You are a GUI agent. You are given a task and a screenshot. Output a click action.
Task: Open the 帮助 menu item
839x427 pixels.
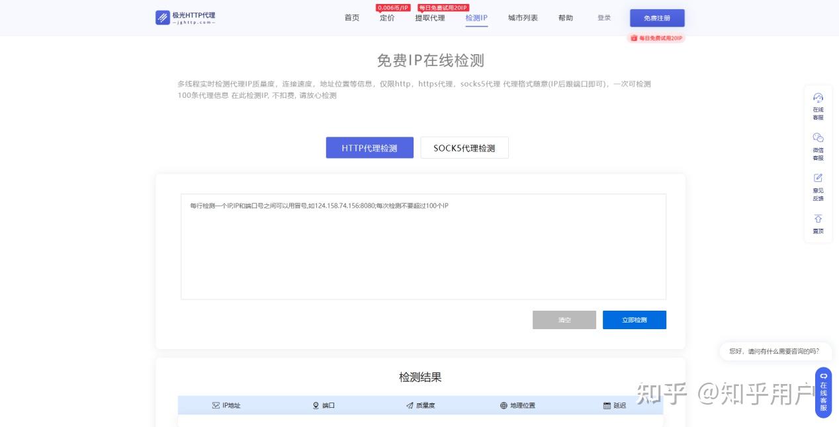[566, 18]
